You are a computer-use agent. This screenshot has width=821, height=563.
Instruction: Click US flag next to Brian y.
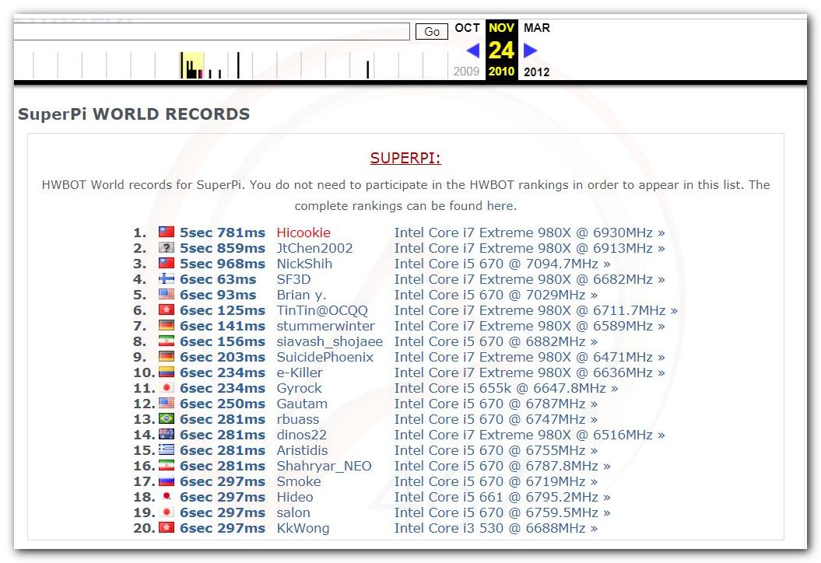(x=167, y=294)
